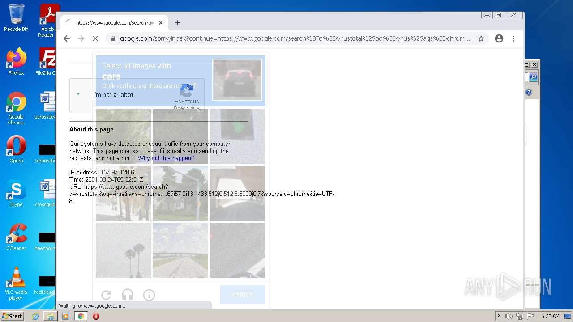Click the blue help icon in the background window
573x322 pixels.
(x=529, y=92)
